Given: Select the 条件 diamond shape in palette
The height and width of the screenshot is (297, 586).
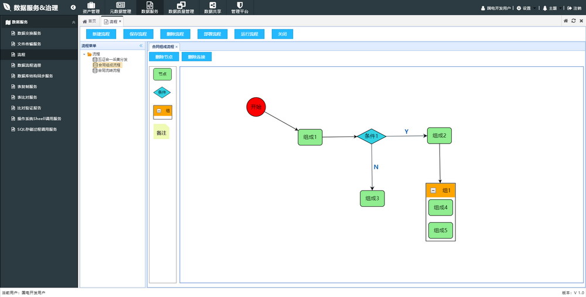Looking at the screenshot, I should (162, 92).
